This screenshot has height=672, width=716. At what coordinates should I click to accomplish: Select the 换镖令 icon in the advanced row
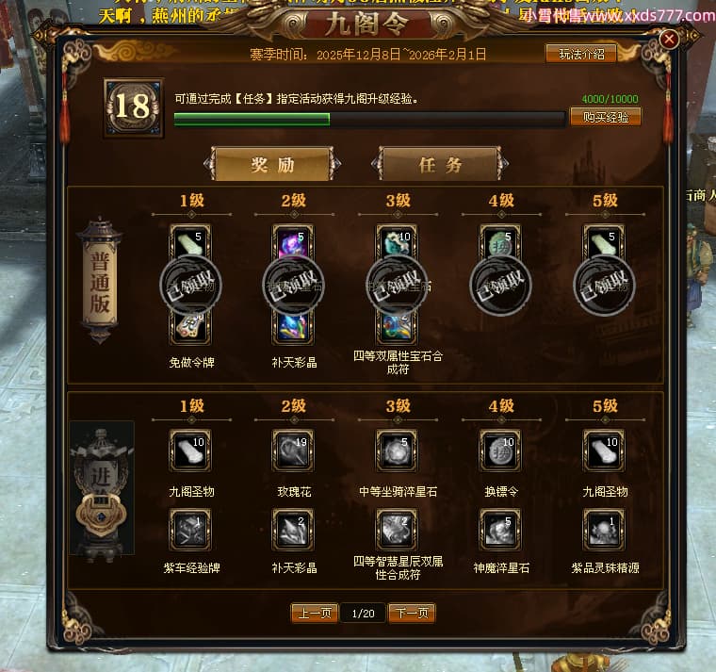click(x=500, y=451)
